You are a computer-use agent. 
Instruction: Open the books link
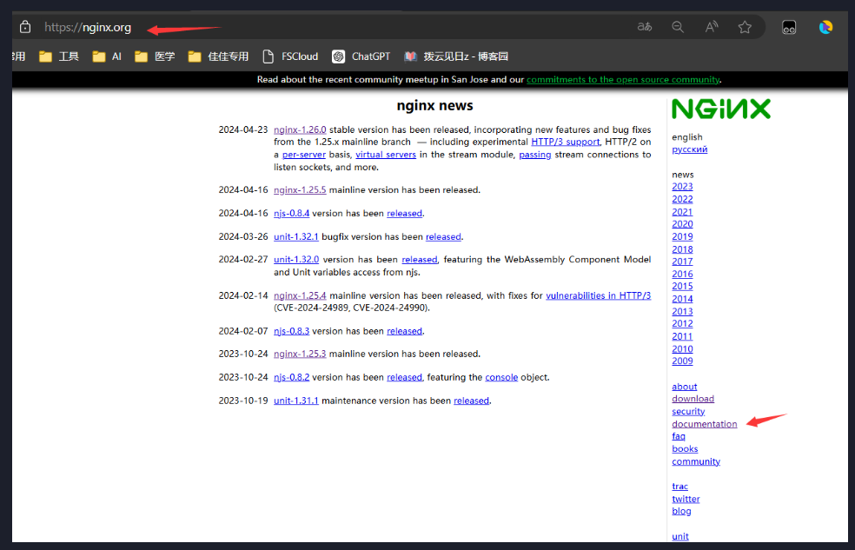point(685,448)
